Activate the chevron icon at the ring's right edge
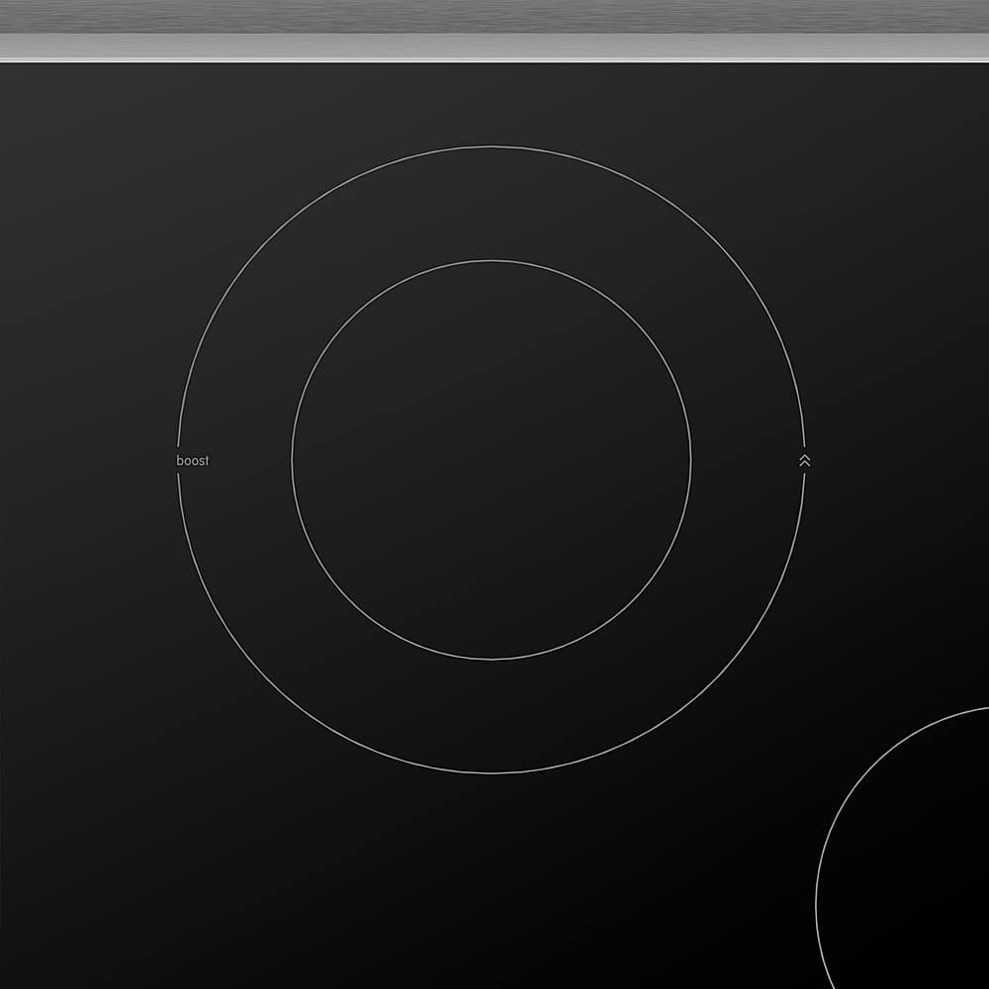Viewport: 989px width, 989px height. (804, 458)
